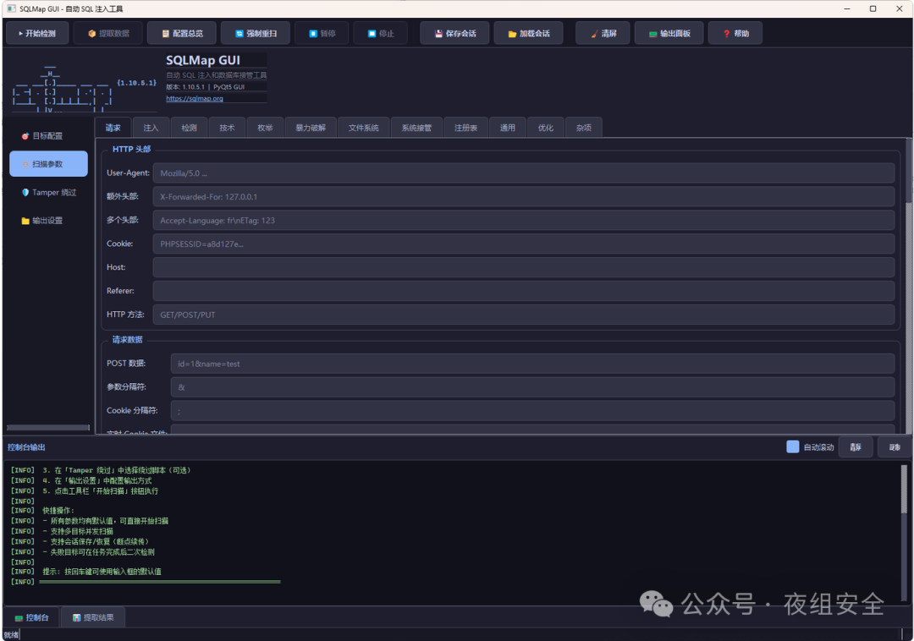Screen dimensions: 914x641
Task: Switch to the 杂项 tab
Action: coord(583,128)
